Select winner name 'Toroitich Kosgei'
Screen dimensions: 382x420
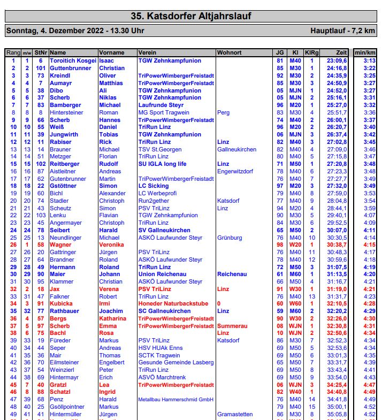coord(73,61)
